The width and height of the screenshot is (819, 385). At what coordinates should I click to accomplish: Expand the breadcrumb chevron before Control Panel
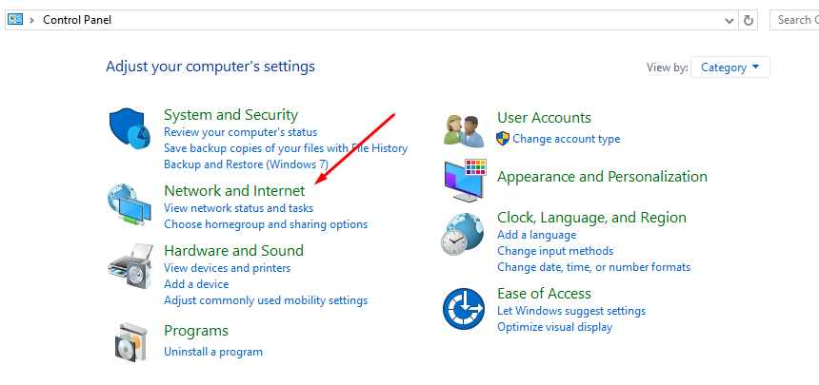tap(32, 20)
